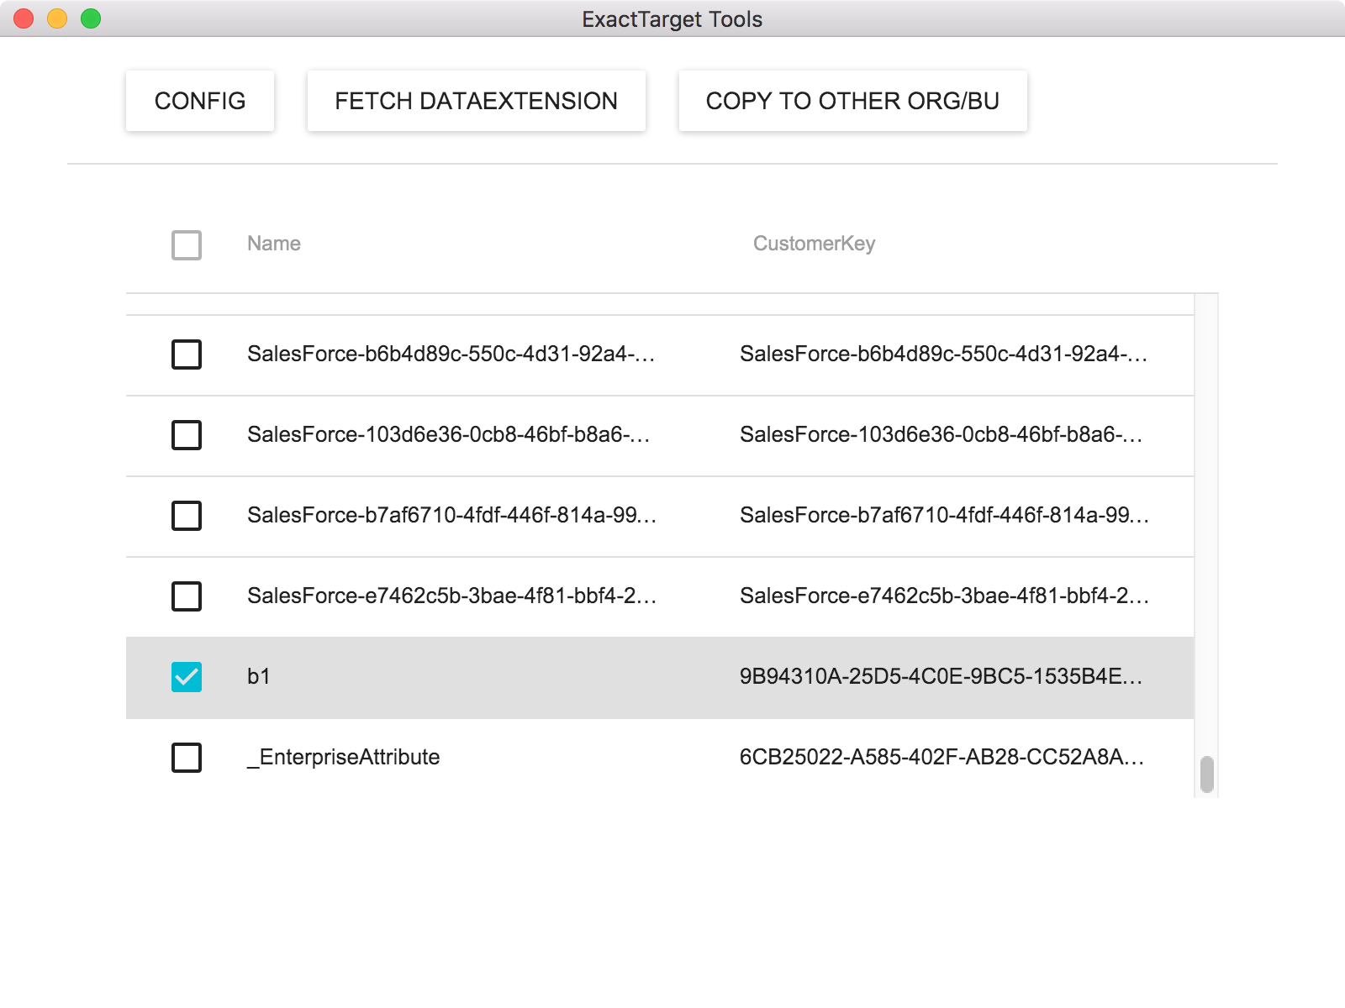Click FETCH DATAEXTENSION button
This screenshot has height=1008, width=1345.
pos(476,101)
